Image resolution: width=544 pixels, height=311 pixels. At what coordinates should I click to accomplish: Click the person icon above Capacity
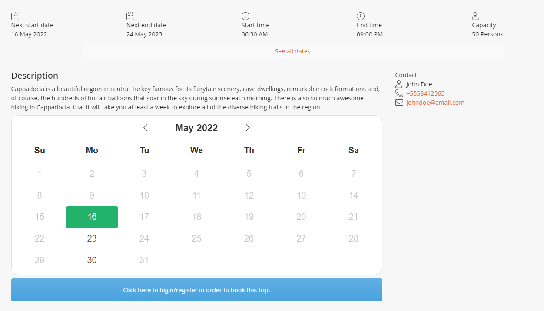[x=475, y=16]
